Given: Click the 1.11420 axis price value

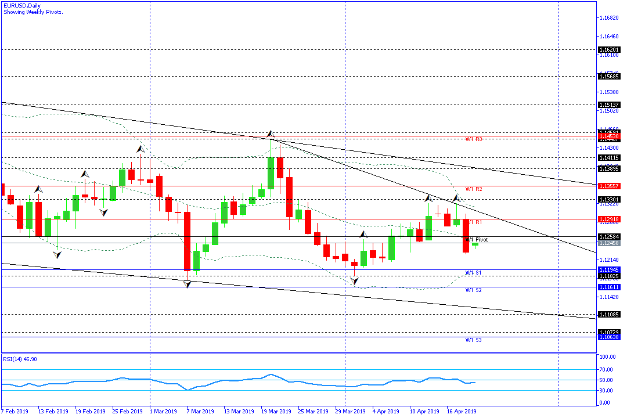Looking at the screenshot, I should [609, 297].
